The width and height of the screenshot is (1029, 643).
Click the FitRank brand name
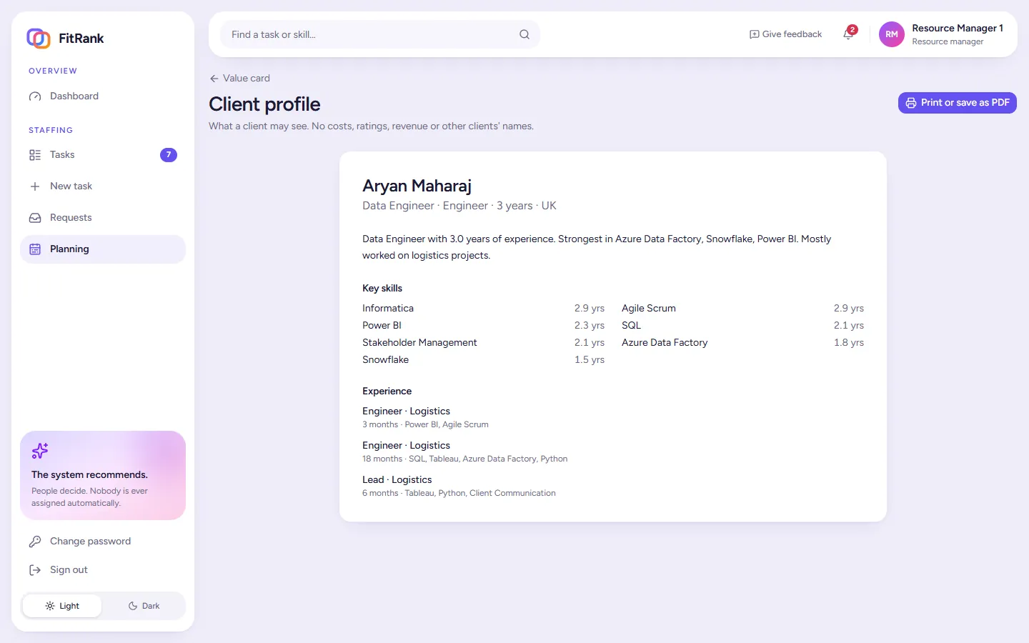[x=81, y=39]
